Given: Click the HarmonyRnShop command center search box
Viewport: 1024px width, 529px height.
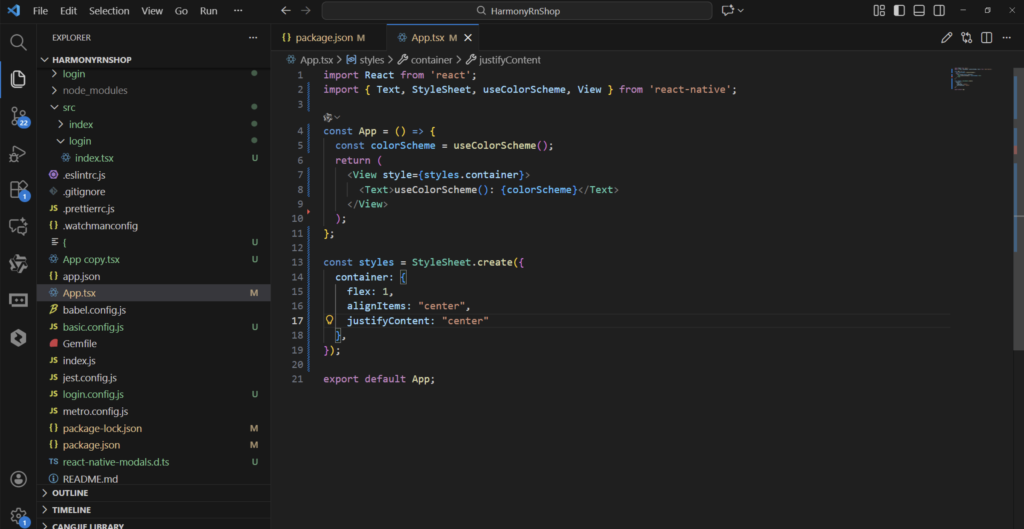Looking at the screenshot, I should tap(517, 11).
